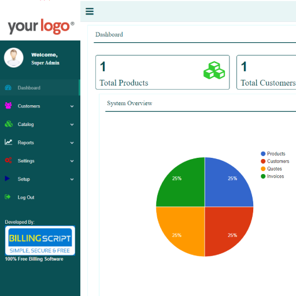Click the blue Setup play icon

click(8, 179)
